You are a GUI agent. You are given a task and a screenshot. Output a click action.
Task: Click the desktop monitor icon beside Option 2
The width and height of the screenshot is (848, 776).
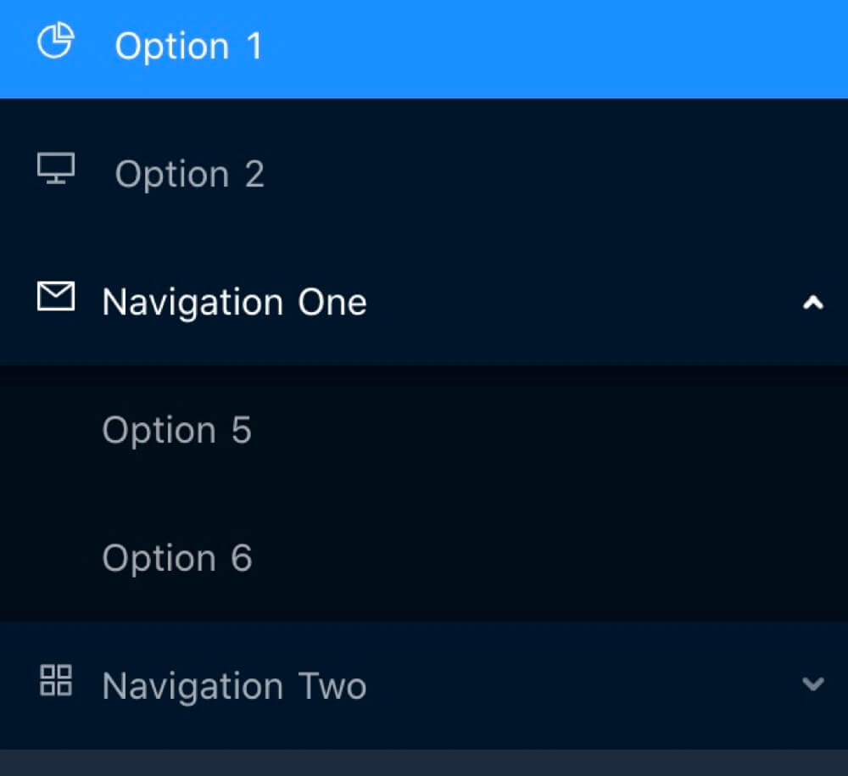[x=56, y=169]
